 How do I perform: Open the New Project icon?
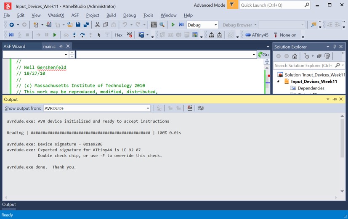(x=36, y=25)
